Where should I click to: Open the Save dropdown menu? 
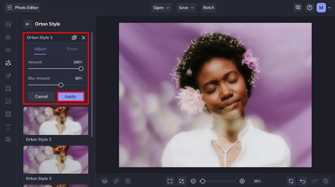pos(186,8)
